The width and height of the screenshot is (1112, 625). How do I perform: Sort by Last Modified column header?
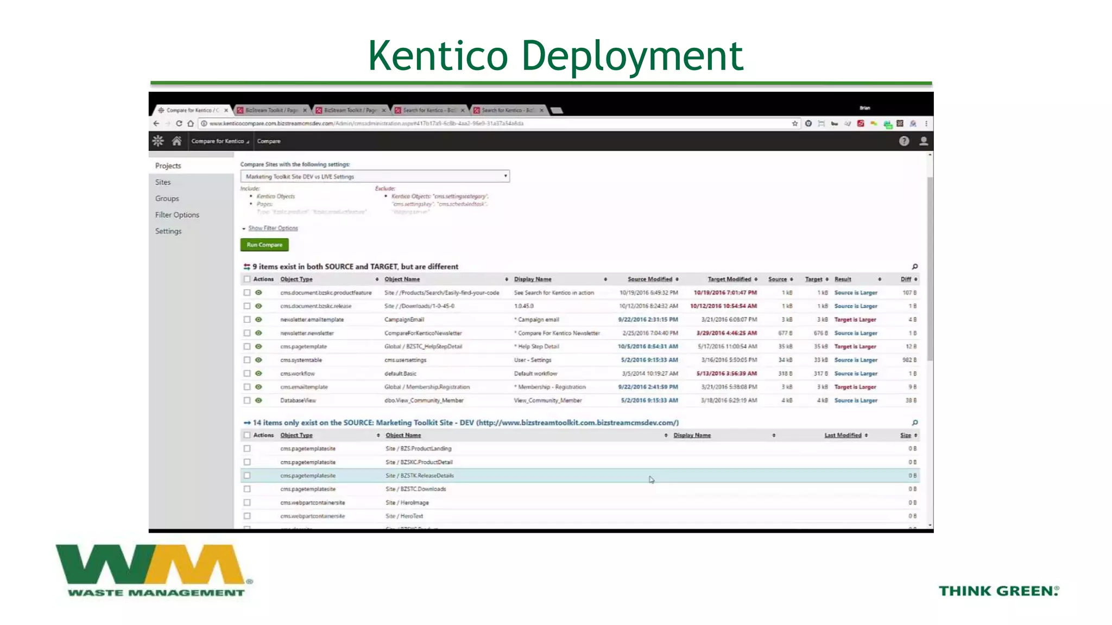[x=843, y=435]
